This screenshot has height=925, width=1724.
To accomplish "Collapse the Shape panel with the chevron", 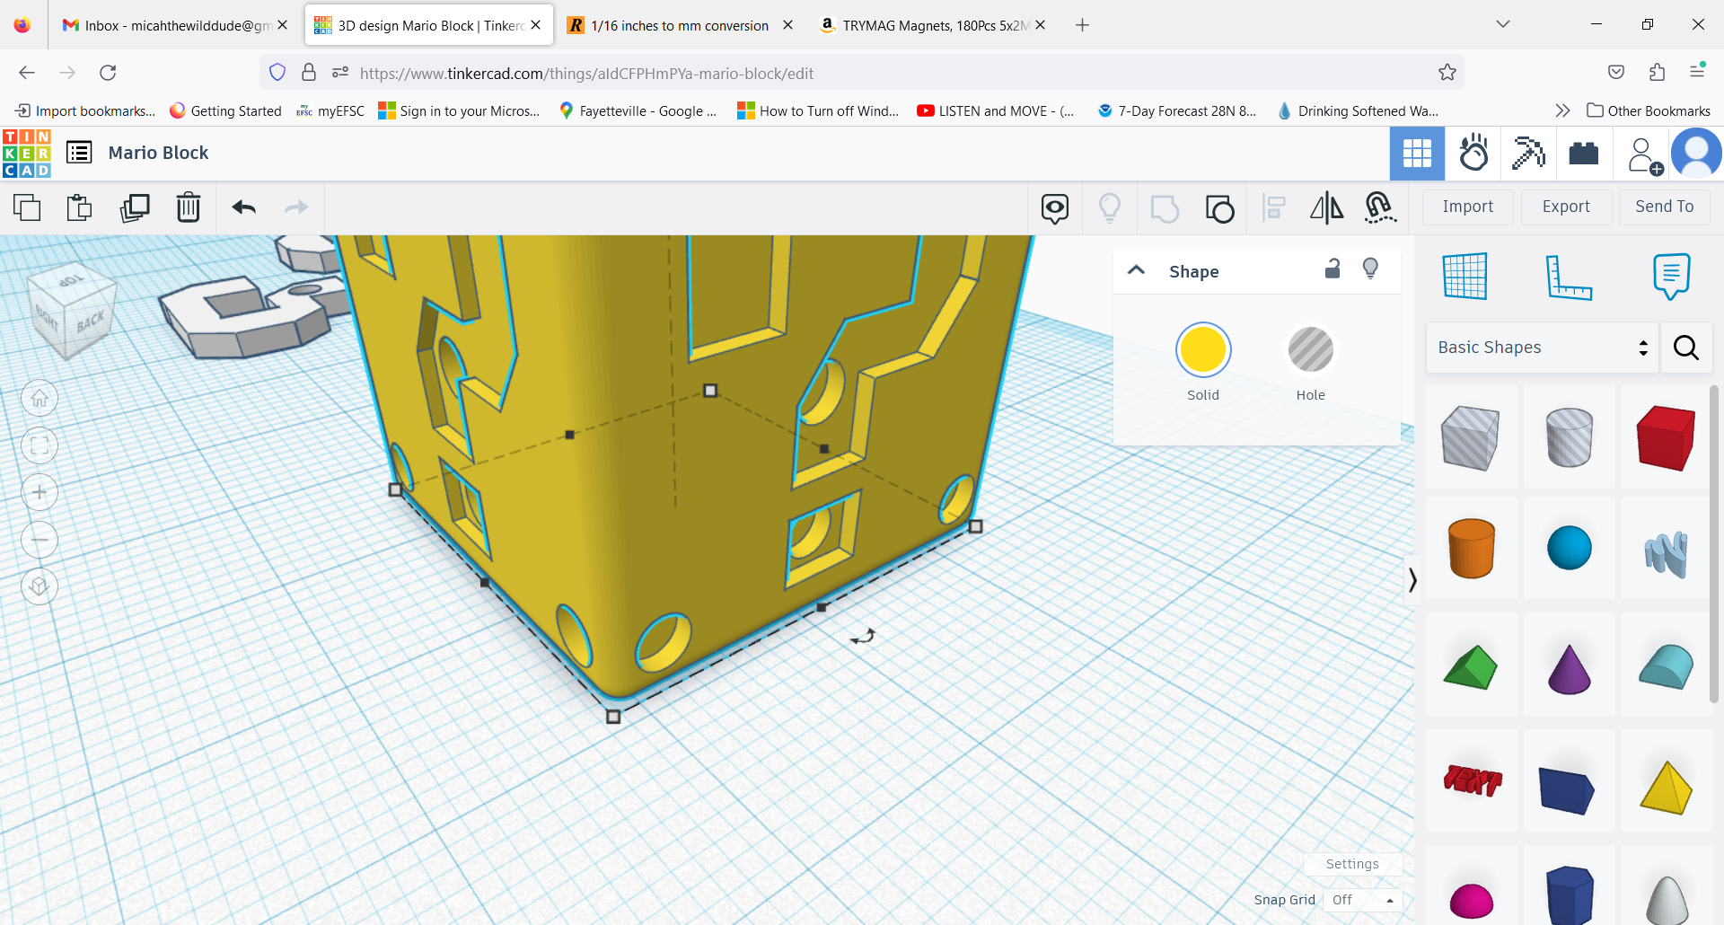I will pos(1137,270).
